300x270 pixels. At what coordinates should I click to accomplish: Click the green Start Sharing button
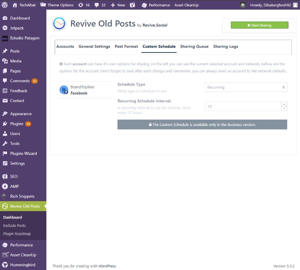point(259,25)
